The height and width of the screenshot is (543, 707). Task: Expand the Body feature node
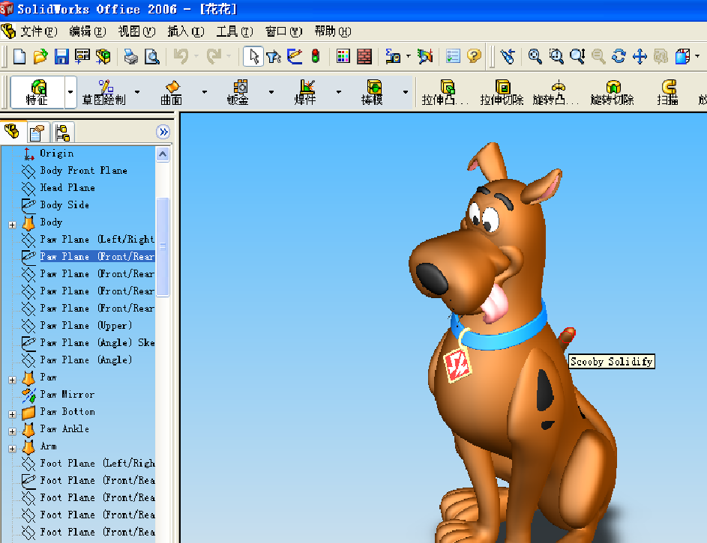pyautogui.click(x=12, y=225)
